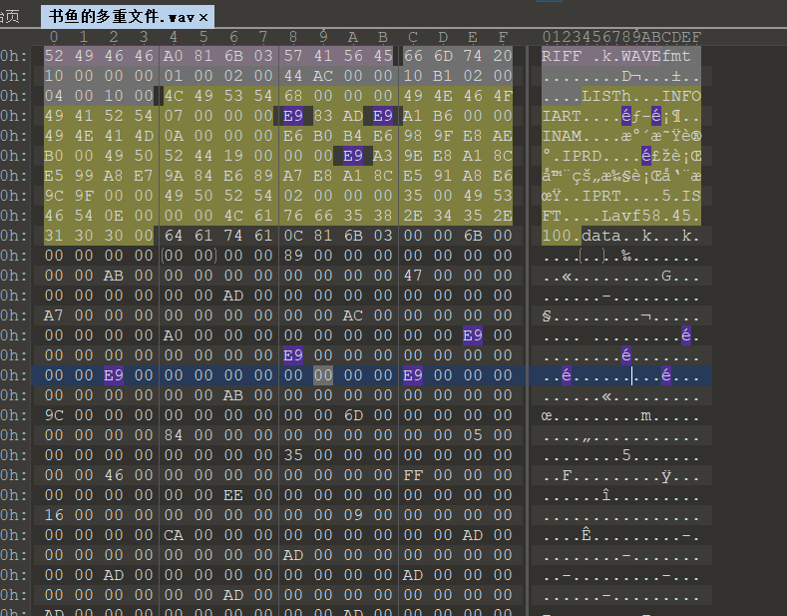787x616 pixels.
Task: Click the ASCII character G in text pane
Action: pyautogui.click(x=666, y=276)
